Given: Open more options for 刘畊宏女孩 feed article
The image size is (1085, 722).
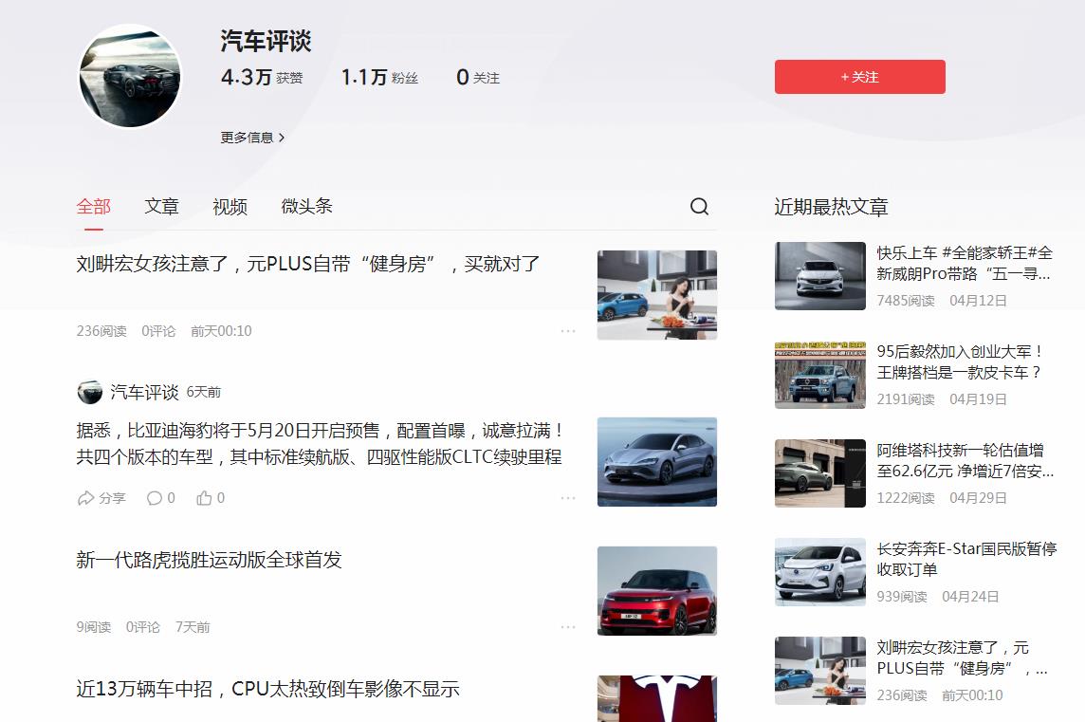Looking at the screenshot, I should [568, 331].
